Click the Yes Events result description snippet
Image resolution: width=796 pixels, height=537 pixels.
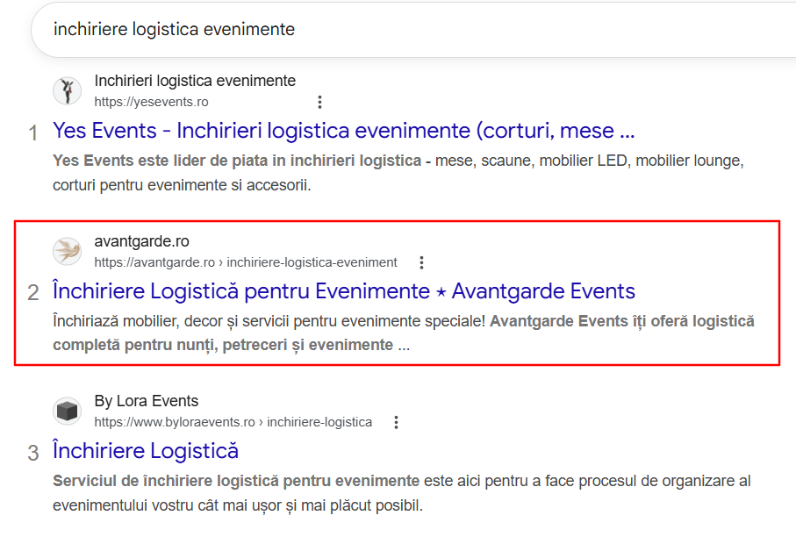point(398,173)
